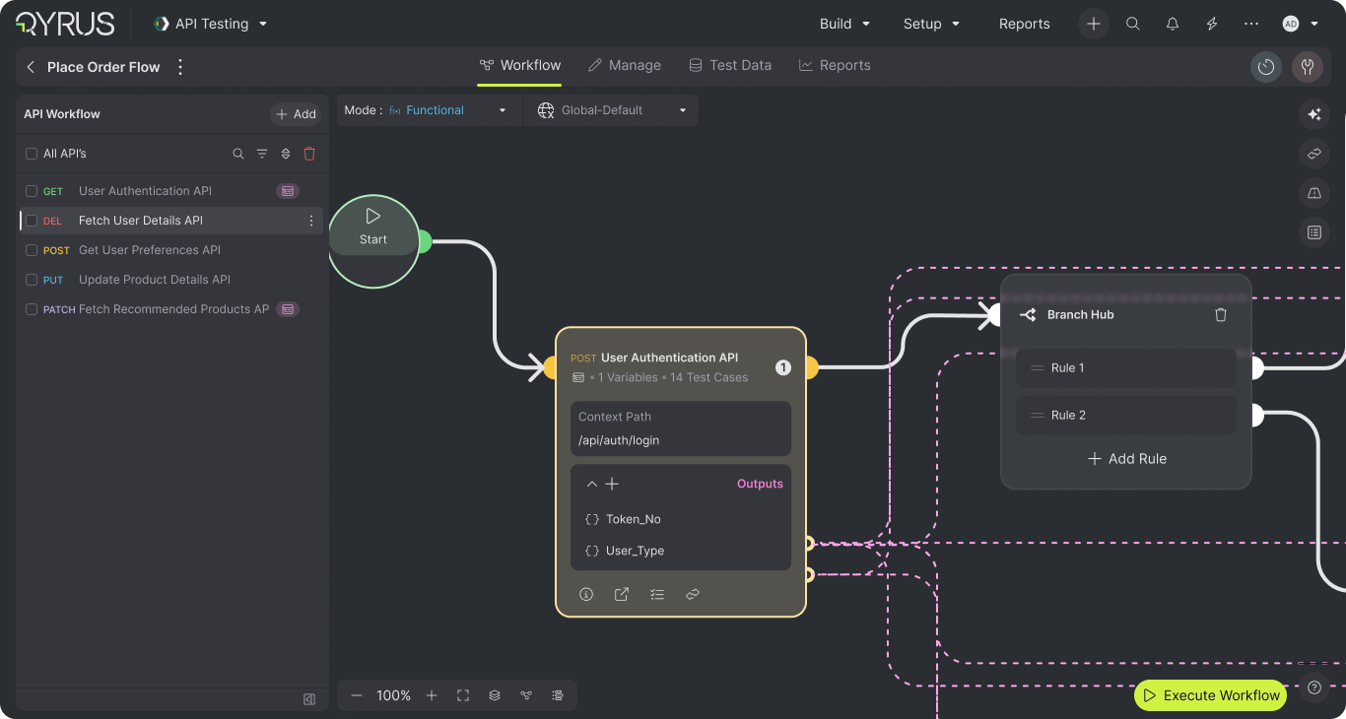Zoom out the canvas with minus

coord(357,695)
